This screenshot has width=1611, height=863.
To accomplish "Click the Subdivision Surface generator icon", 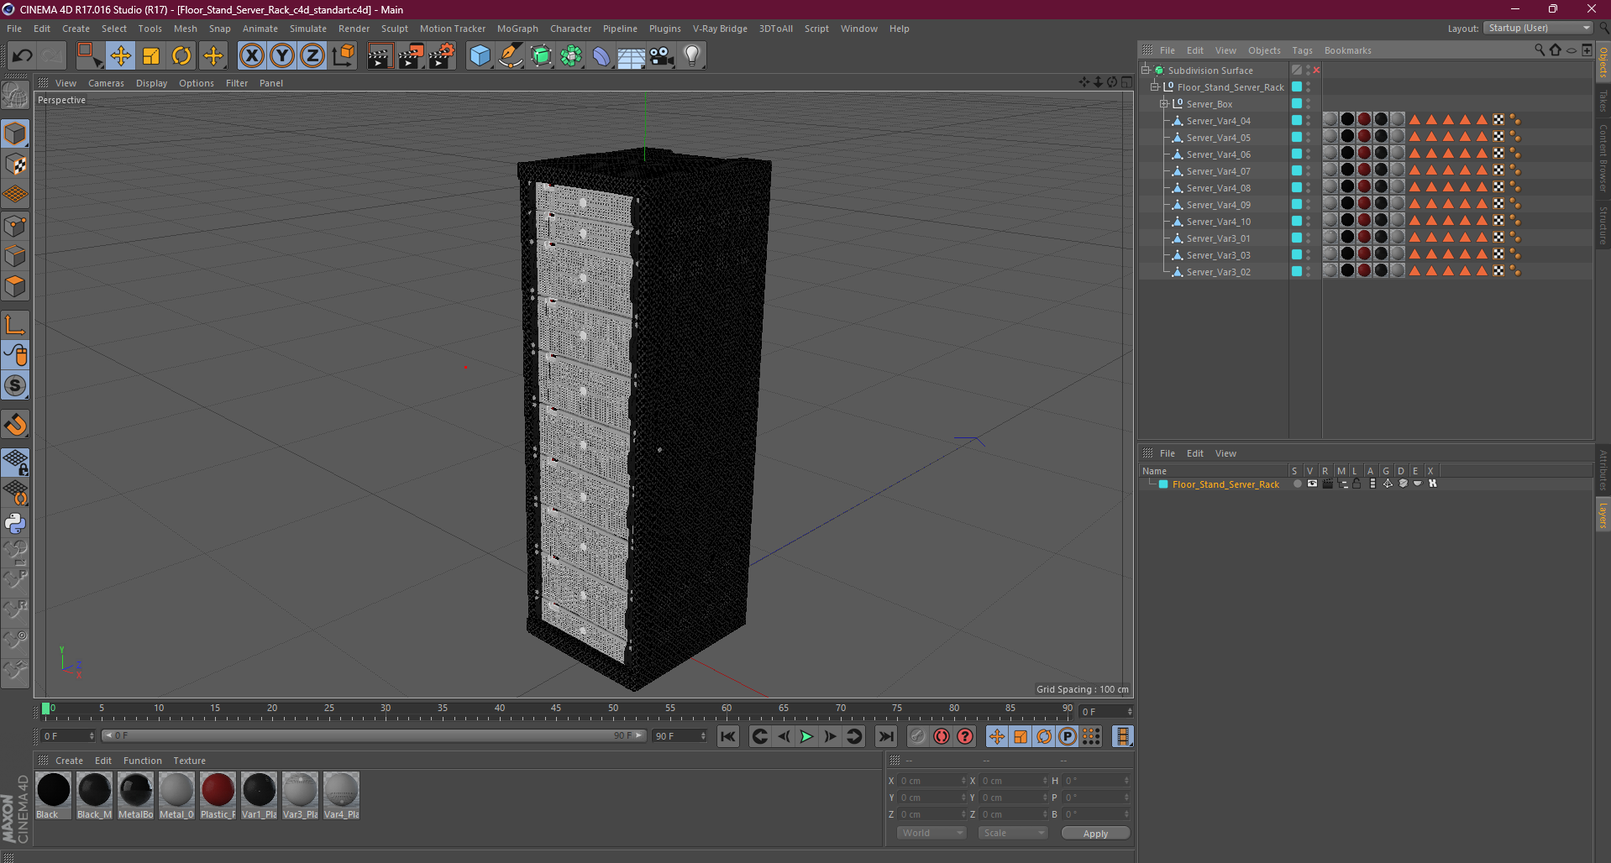I will click(541, 55).
